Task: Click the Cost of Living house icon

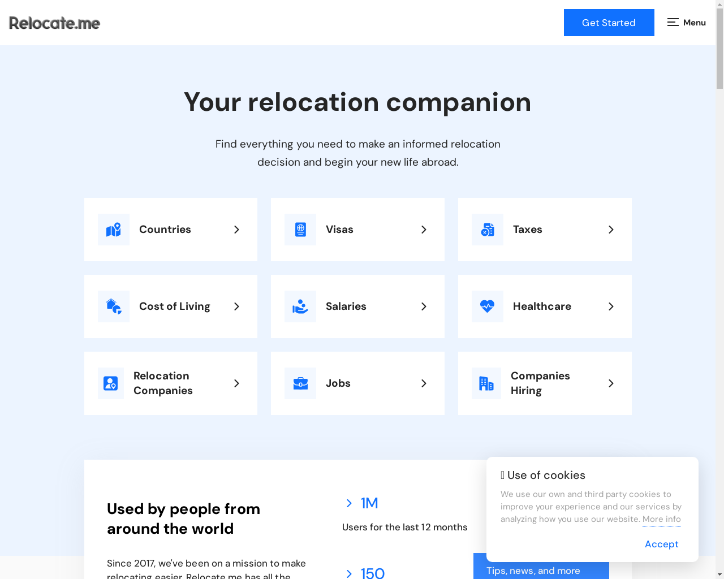Action: tap(114, 306)
